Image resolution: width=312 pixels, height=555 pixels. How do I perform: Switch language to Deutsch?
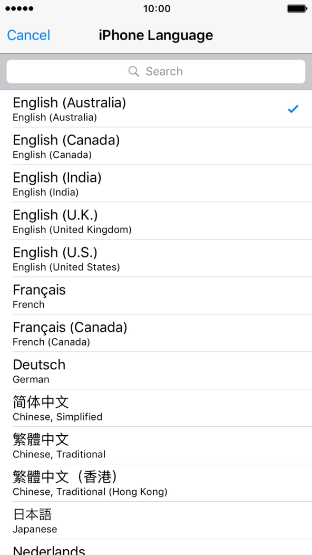pos(156,370)
